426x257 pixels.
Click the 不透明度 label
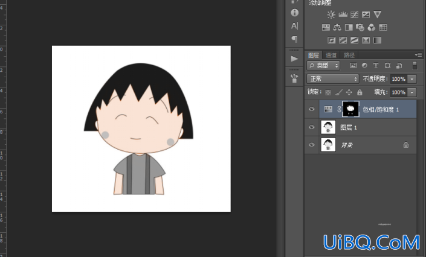375,78
